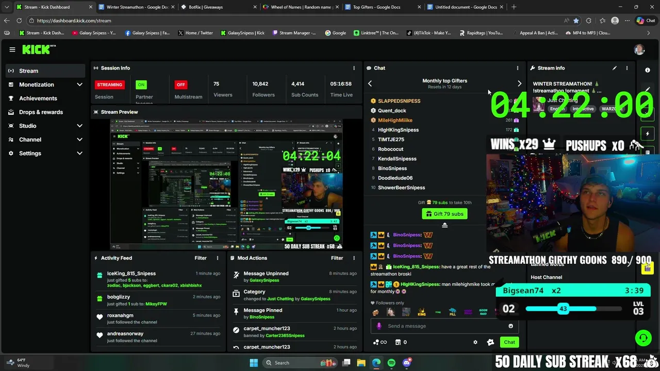Go to previous leaderboard with left arrow

(x=370, y=83)
